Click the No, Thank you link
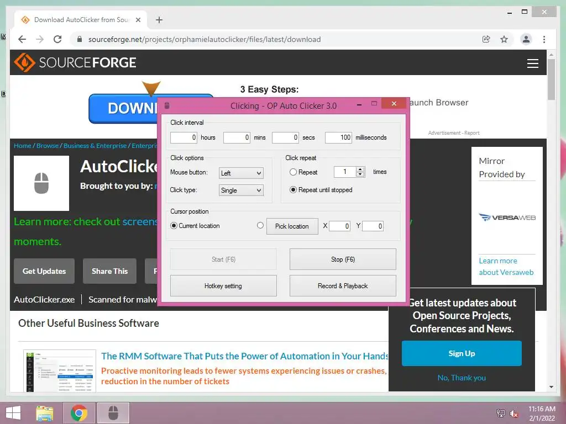The height and width of the screenshot is (424, 566). [x=462, y=378]
